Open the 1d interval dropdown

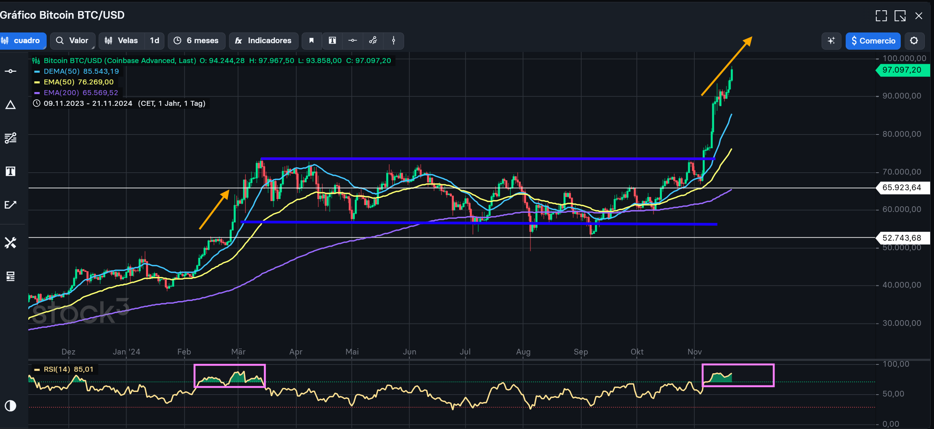154,41
